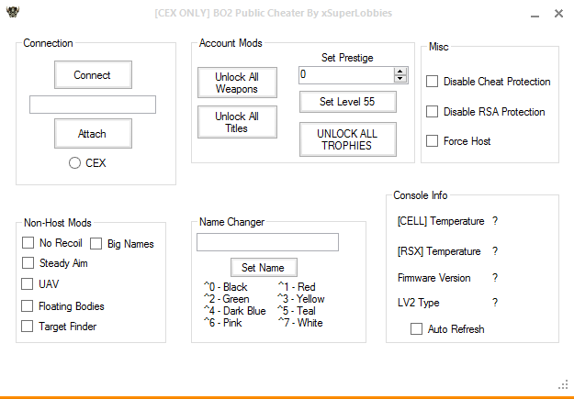Close the BO2 Public Cheater window
Image resolution: width=574 pixels, height=399 pixels.
tap(558, 14)
